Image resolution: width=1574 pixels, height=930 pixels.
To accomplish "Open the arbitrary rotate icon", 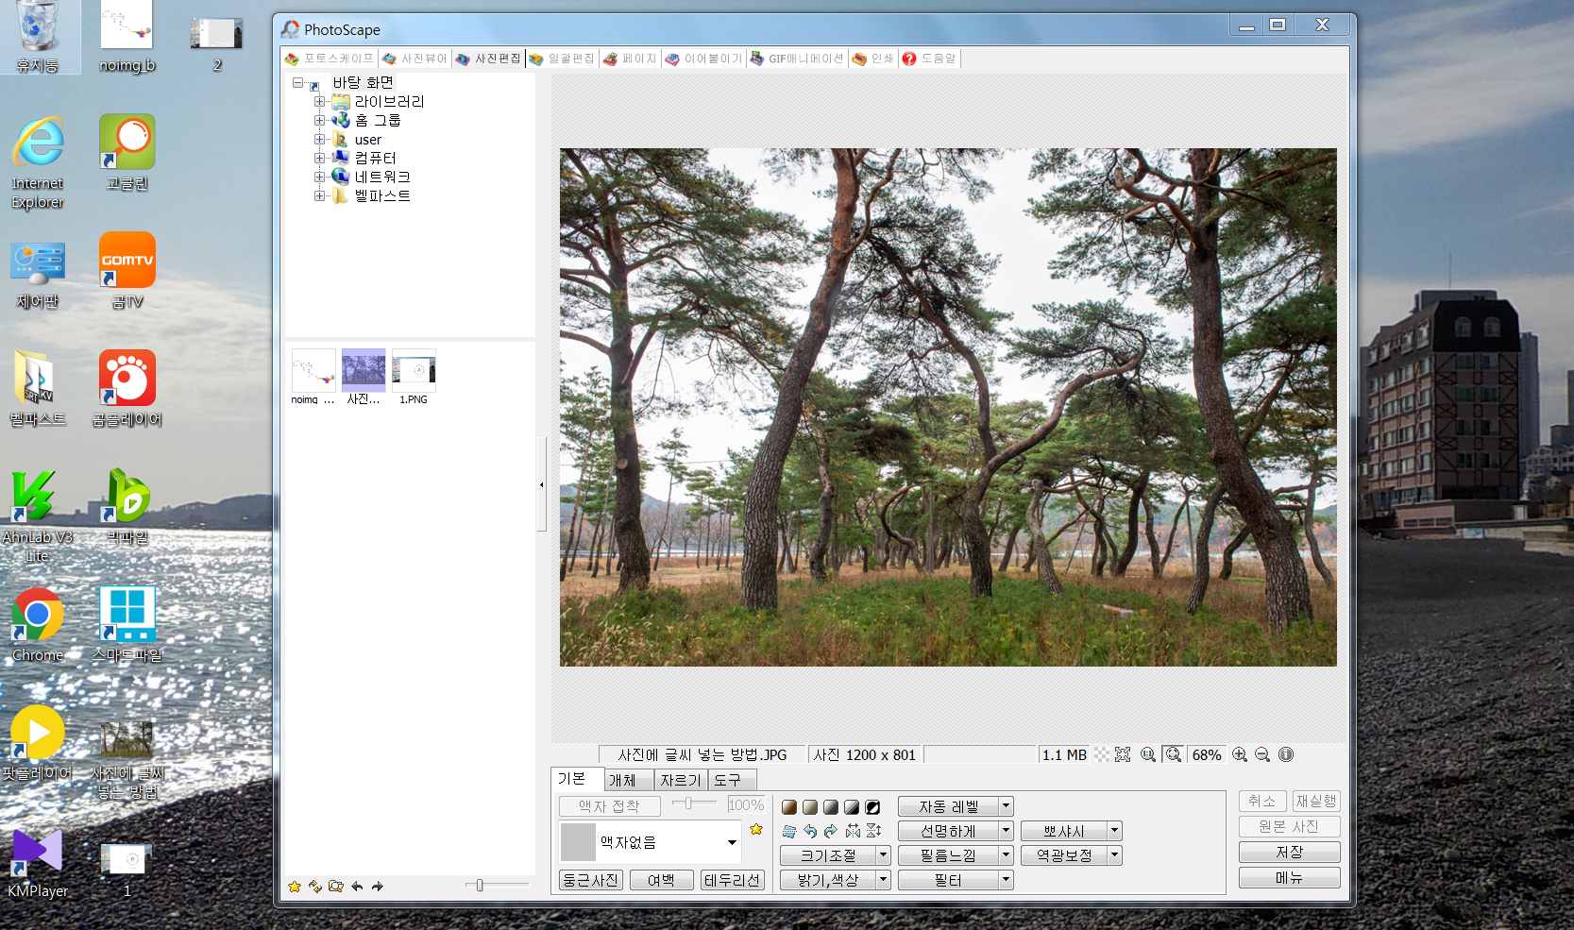I will coord(789,832).
